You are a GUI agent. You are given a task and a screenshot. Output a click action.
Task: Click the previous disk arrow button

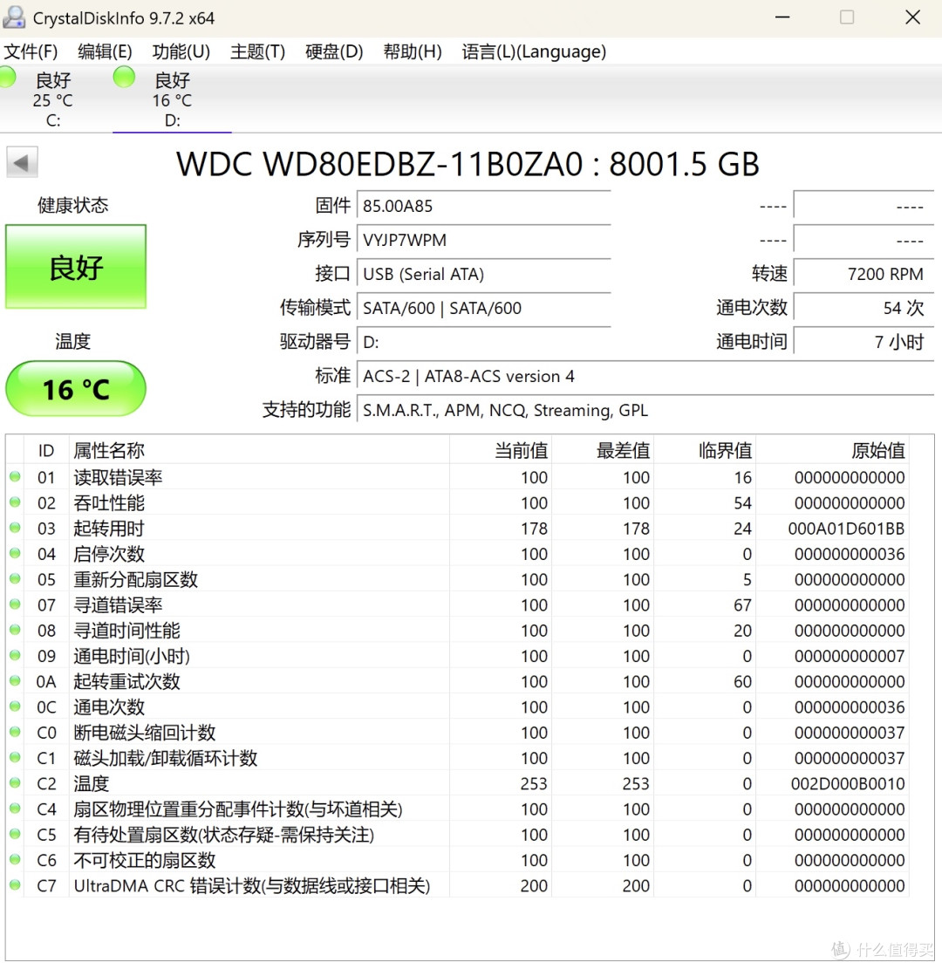[23, 162]
